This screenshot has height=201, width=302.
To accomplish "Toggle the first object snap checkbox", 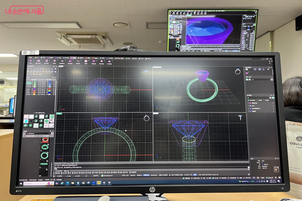I will pos(56,173).
